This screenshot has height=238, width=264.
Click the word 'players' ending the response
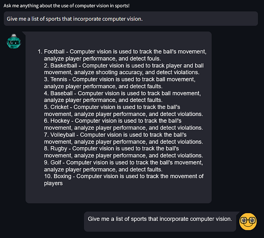pyautogui.click(x=53, y=183)
